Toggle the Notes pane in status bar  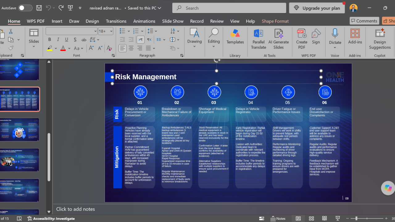coord(278,219)
